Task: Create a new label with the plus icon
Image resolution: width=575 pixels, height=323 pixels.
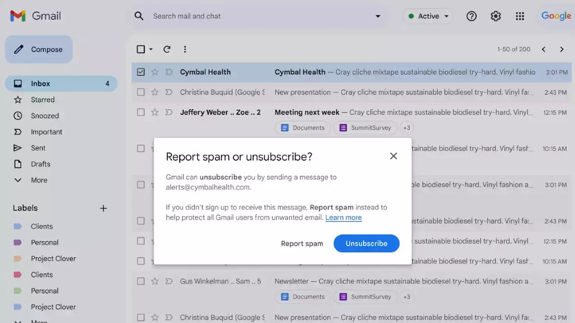Action: pos(103,208)
